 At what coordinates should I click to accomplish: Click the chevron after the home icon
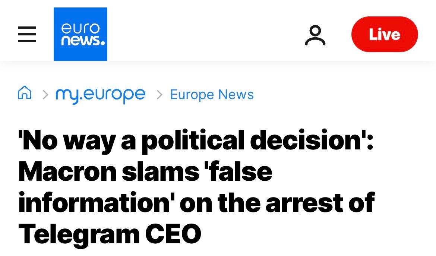point(45,95)
